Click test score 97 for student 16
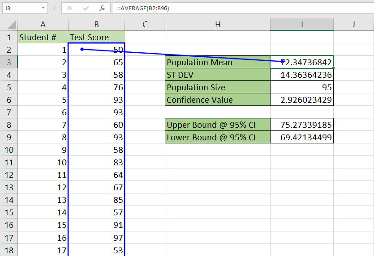 coord(96,238)
